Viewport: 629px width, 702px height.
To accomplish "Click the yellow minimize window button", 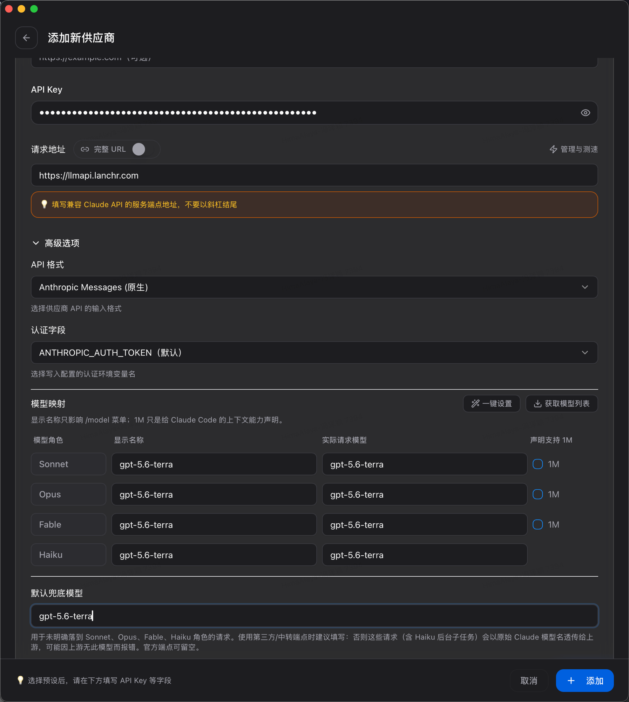I will pyautogui.click(x=21, y=9).
